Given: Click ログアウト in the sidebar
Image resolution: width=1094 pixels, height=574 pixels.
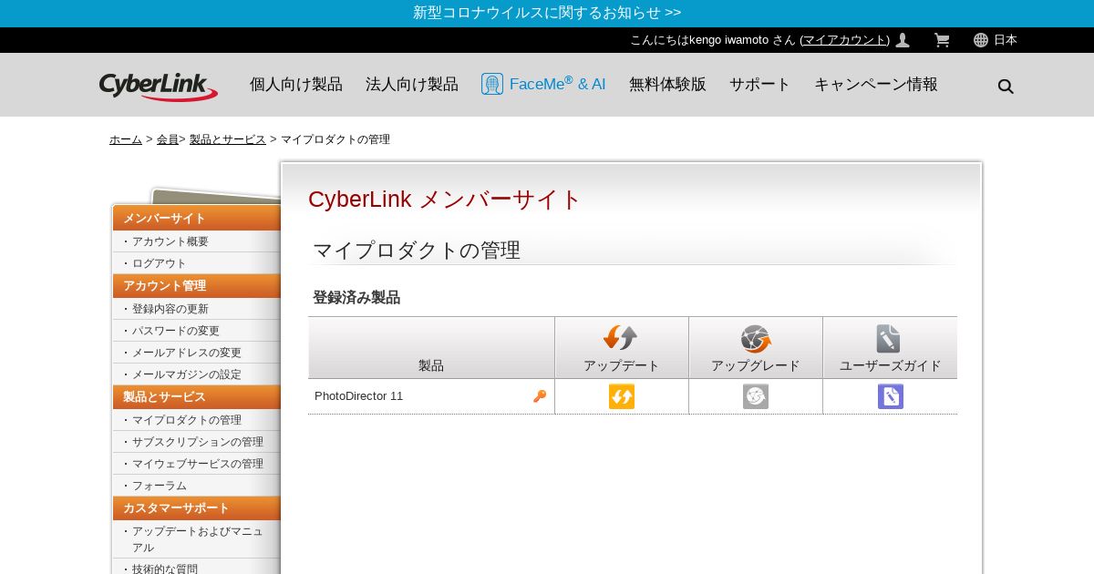Looking at the screenshot, I should click(x=160, y=263).
